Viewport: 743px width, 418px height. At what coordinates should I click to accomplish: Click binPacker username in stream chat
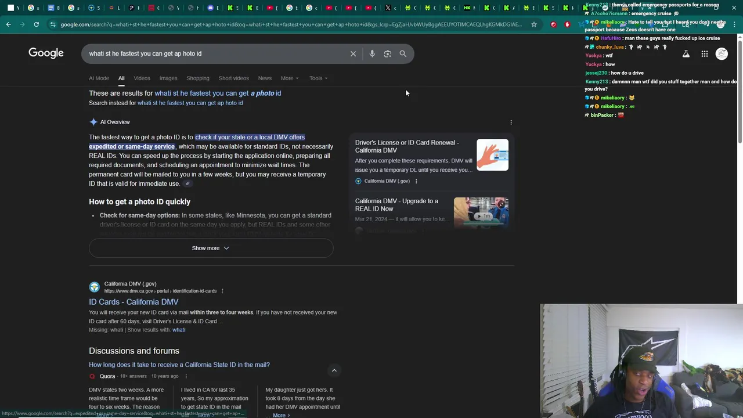pyautogui.click(x=602, y=115)
